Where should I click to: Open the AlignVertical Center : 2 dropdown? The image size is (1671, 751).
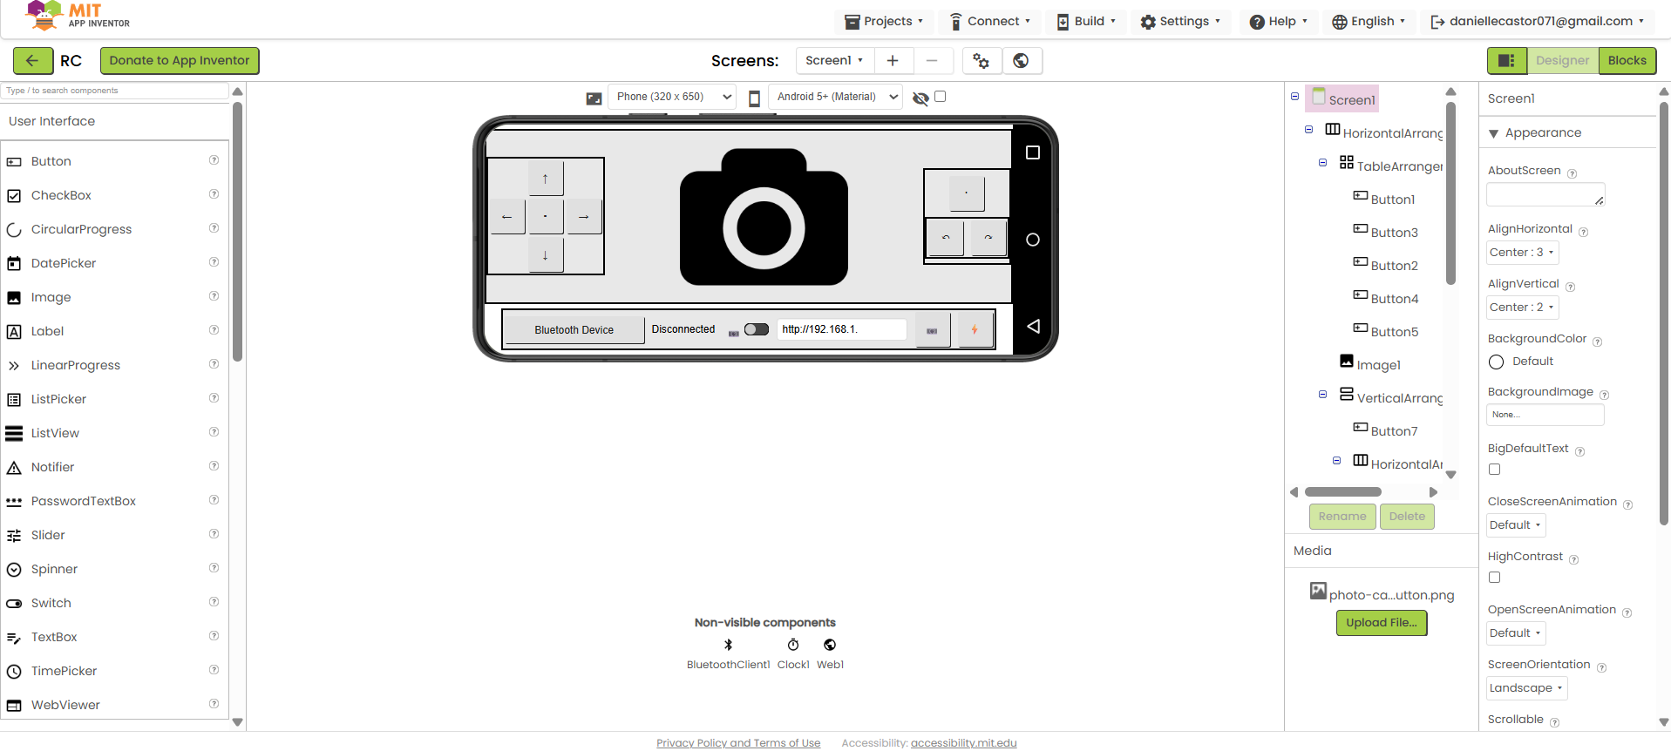coord(1522,308)
